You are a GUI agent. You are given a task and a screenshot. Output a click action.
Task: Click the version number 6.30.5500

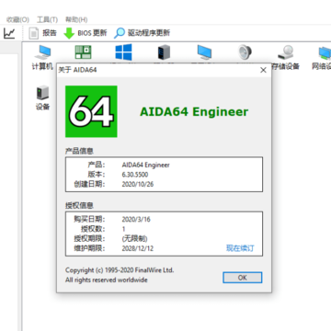coord(135,175)
